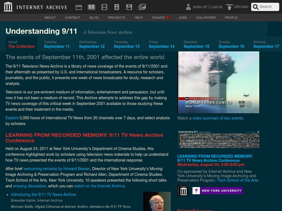
Task: Click watch on the Internet Archive link
Action: [x=99, y=186]
